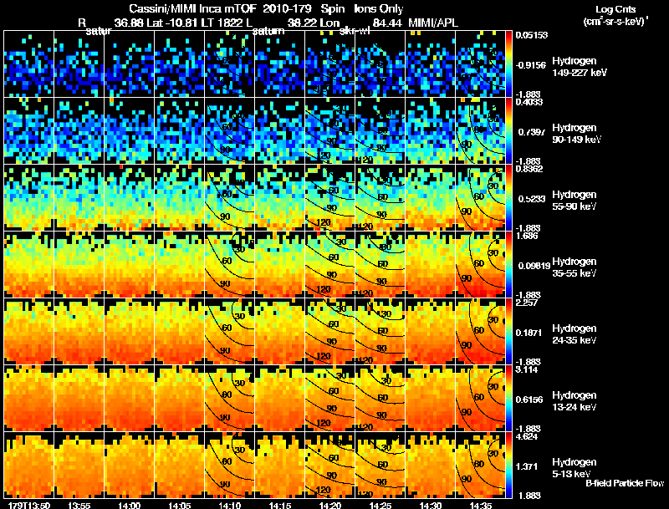Click the 'Hydrogen 35-55 keV' row label
The width and height of the screenshot is (669, 509).
click(x=575, y=267)
